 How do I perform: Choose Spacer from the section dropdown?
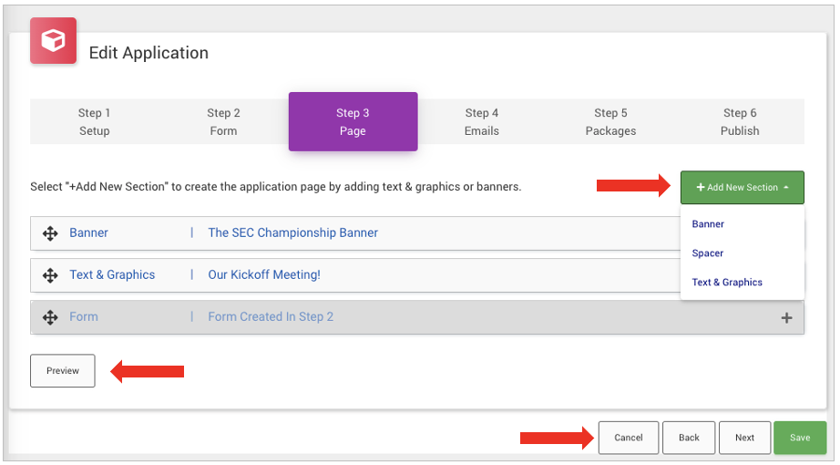tap(707, 253)
